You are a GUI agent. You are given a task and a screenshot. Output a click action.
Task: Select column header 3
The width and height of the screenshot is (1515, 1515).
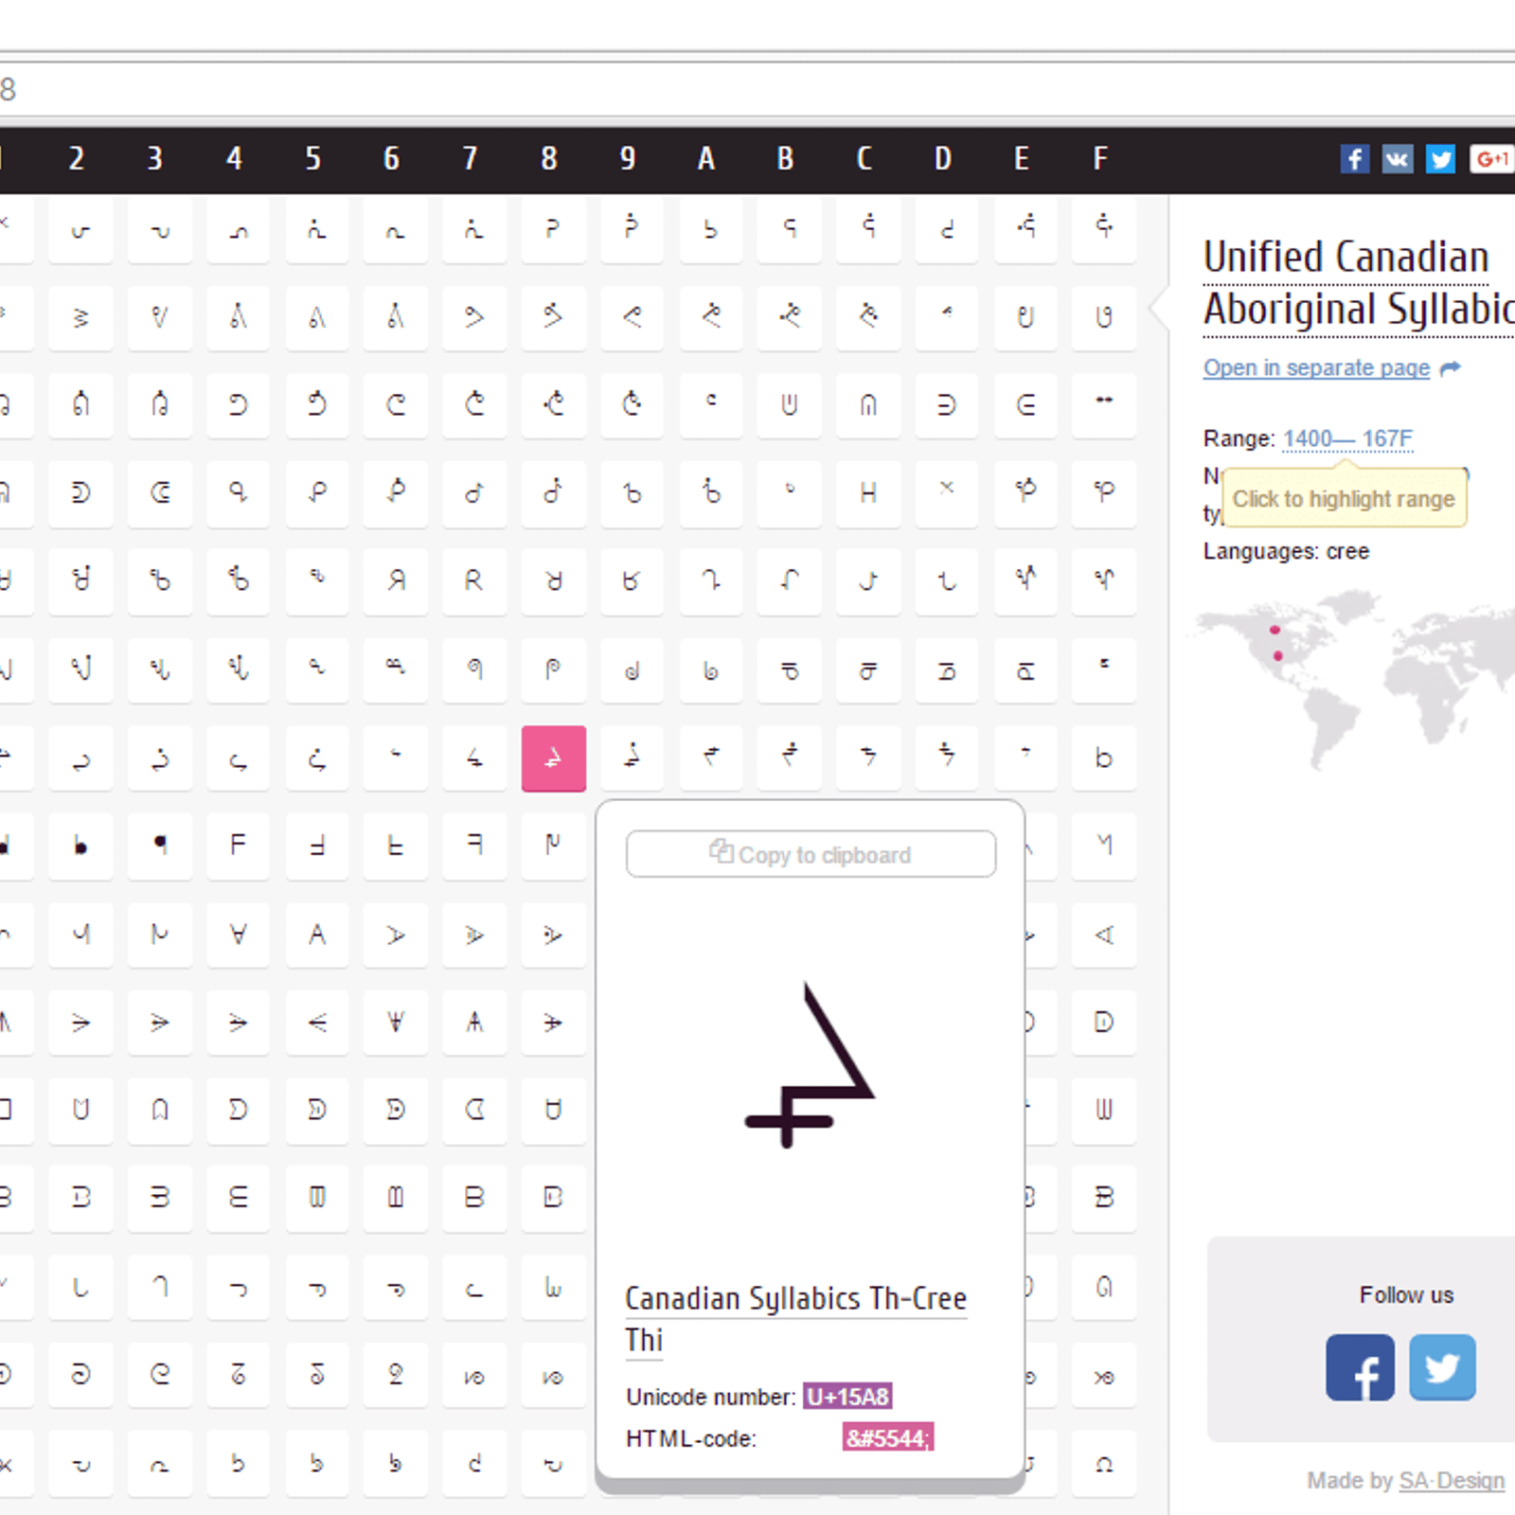pos(155,159)
